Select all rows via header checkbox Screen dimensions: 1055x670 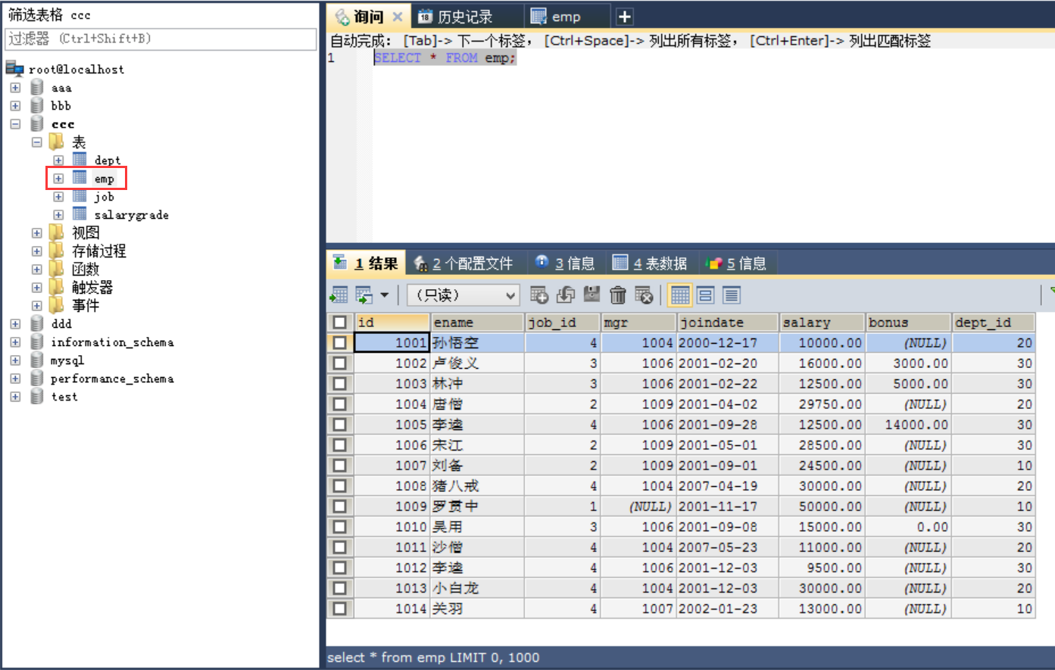(339, 322)
